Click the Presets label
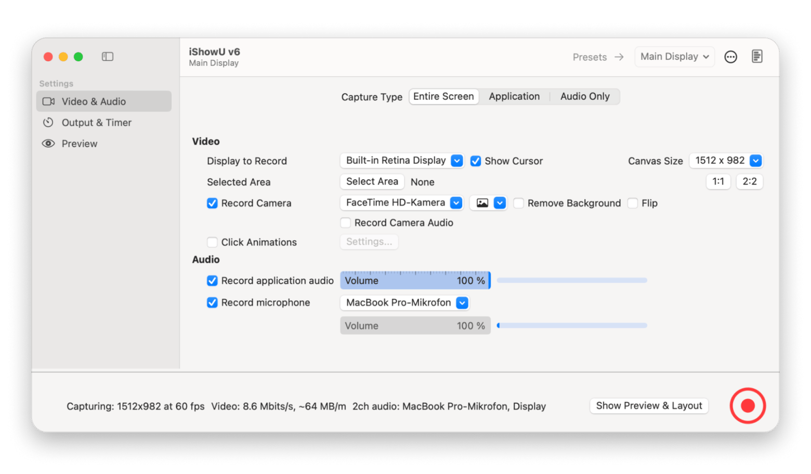This screenshot has height=474, width=811. pos(590,57)
